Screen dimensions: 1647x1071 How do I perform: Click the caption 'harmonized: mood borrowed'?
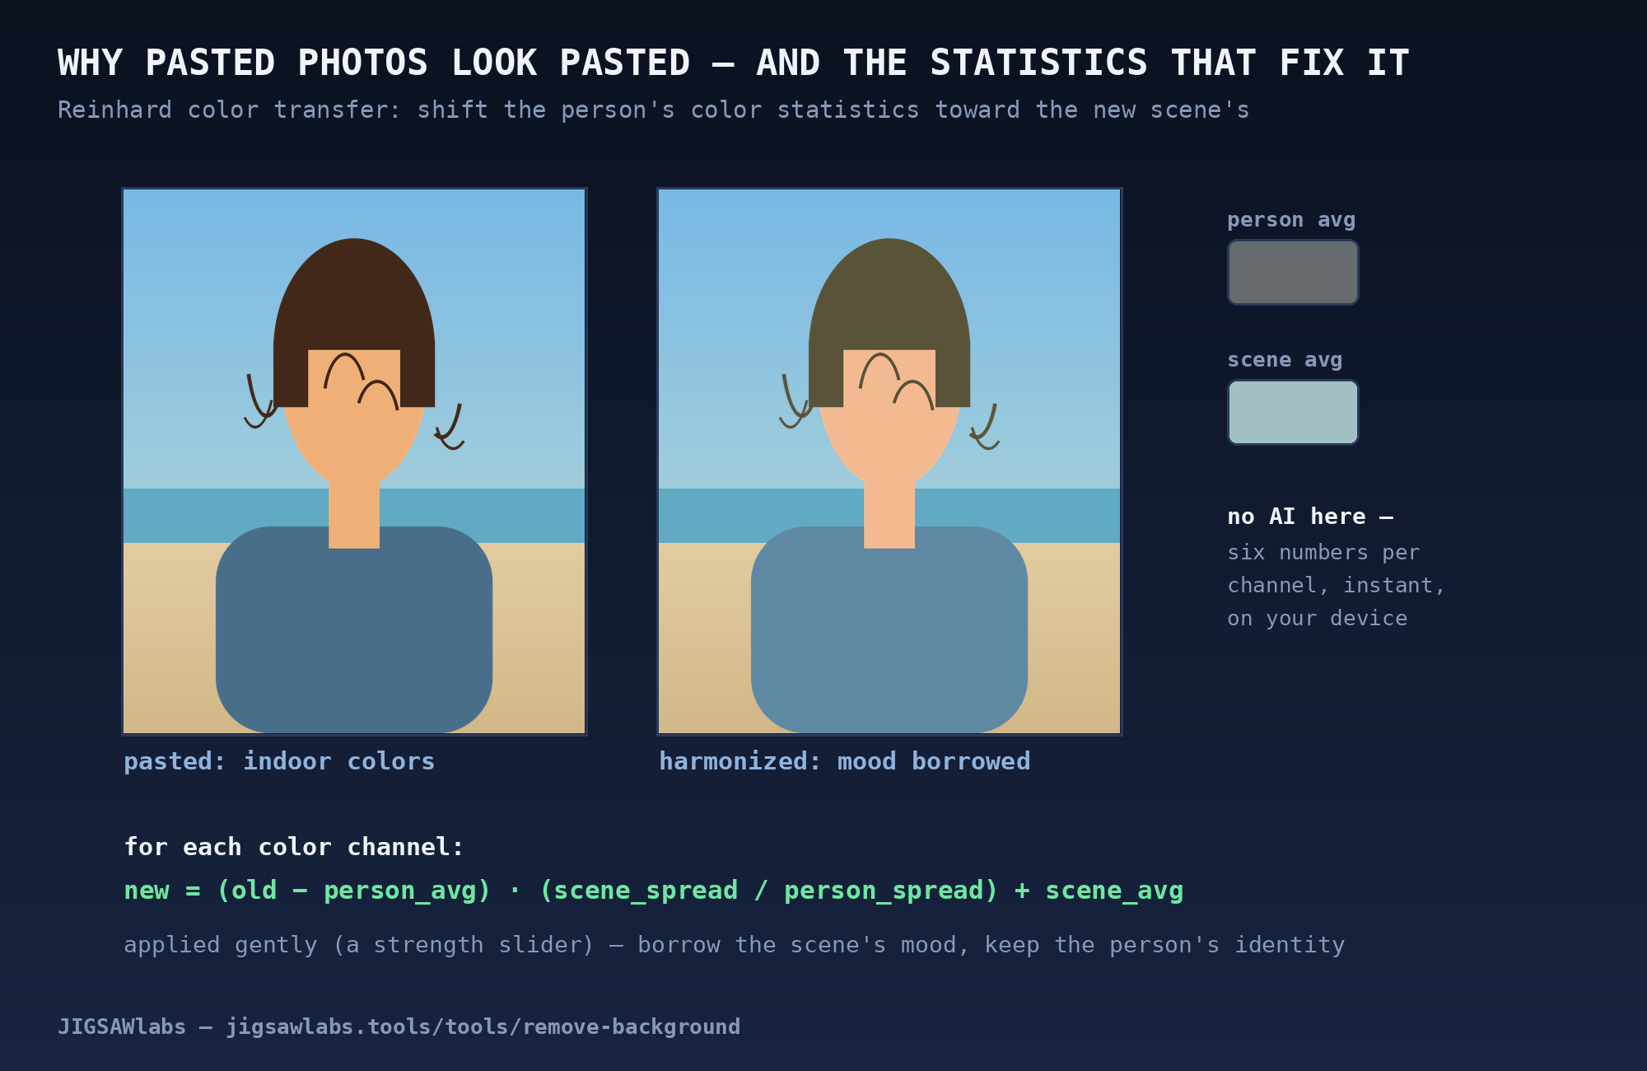[x=844, y=761]
